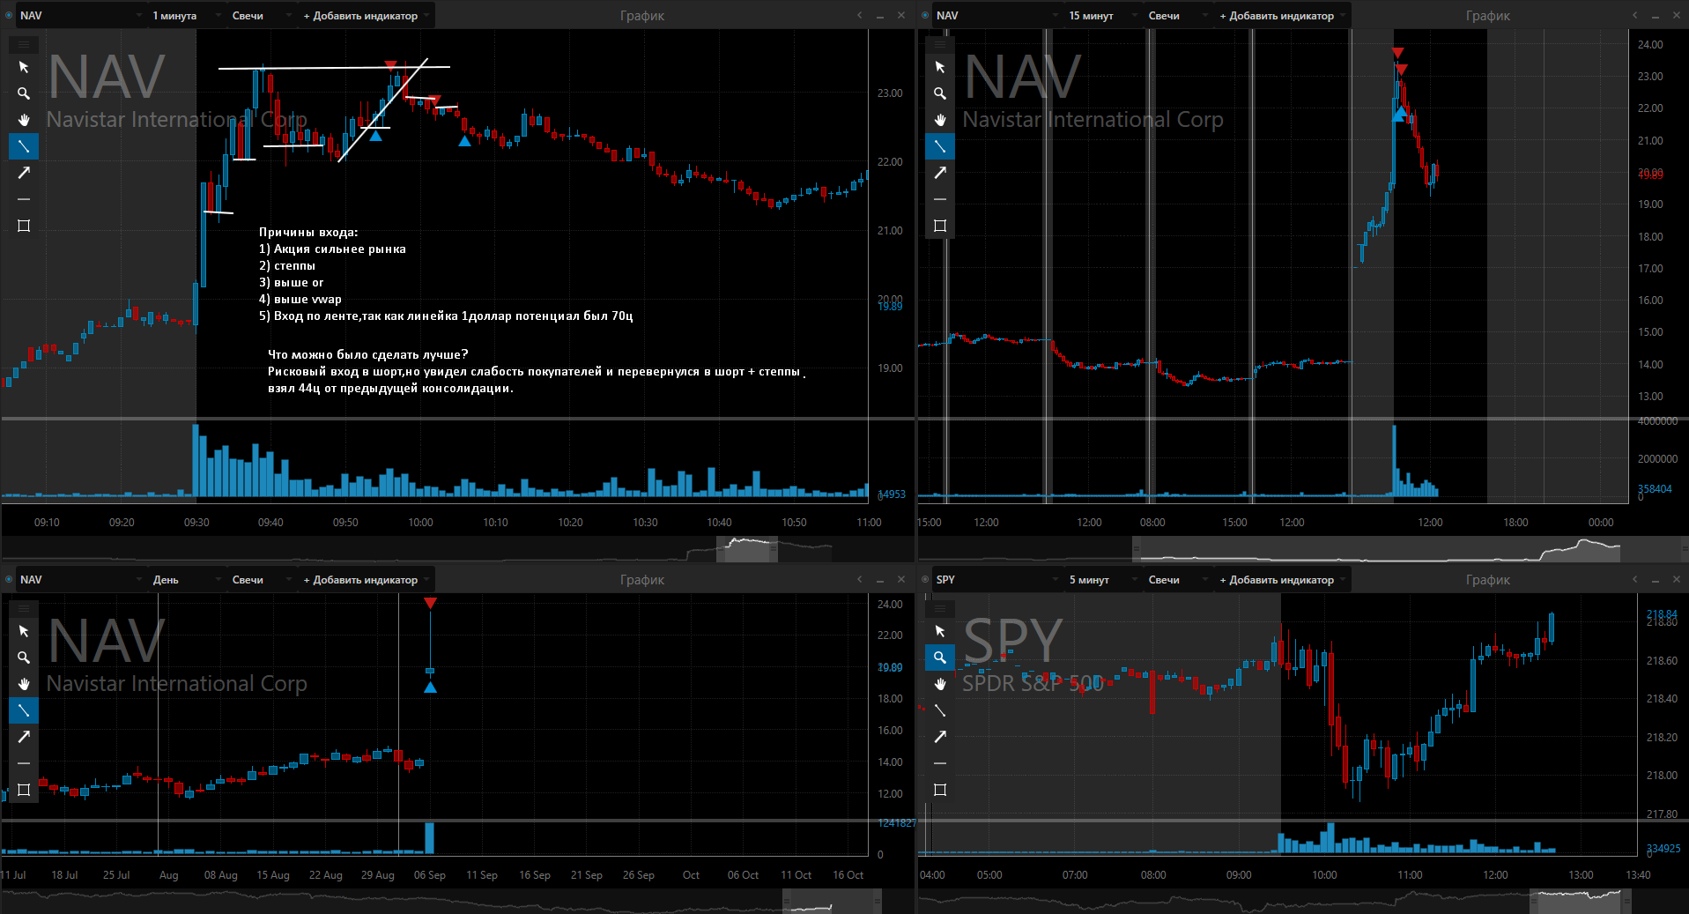Activate zoom magnifier in NAV 1-minute chart
Screen dimensions: 1689x914
point(24,93)
